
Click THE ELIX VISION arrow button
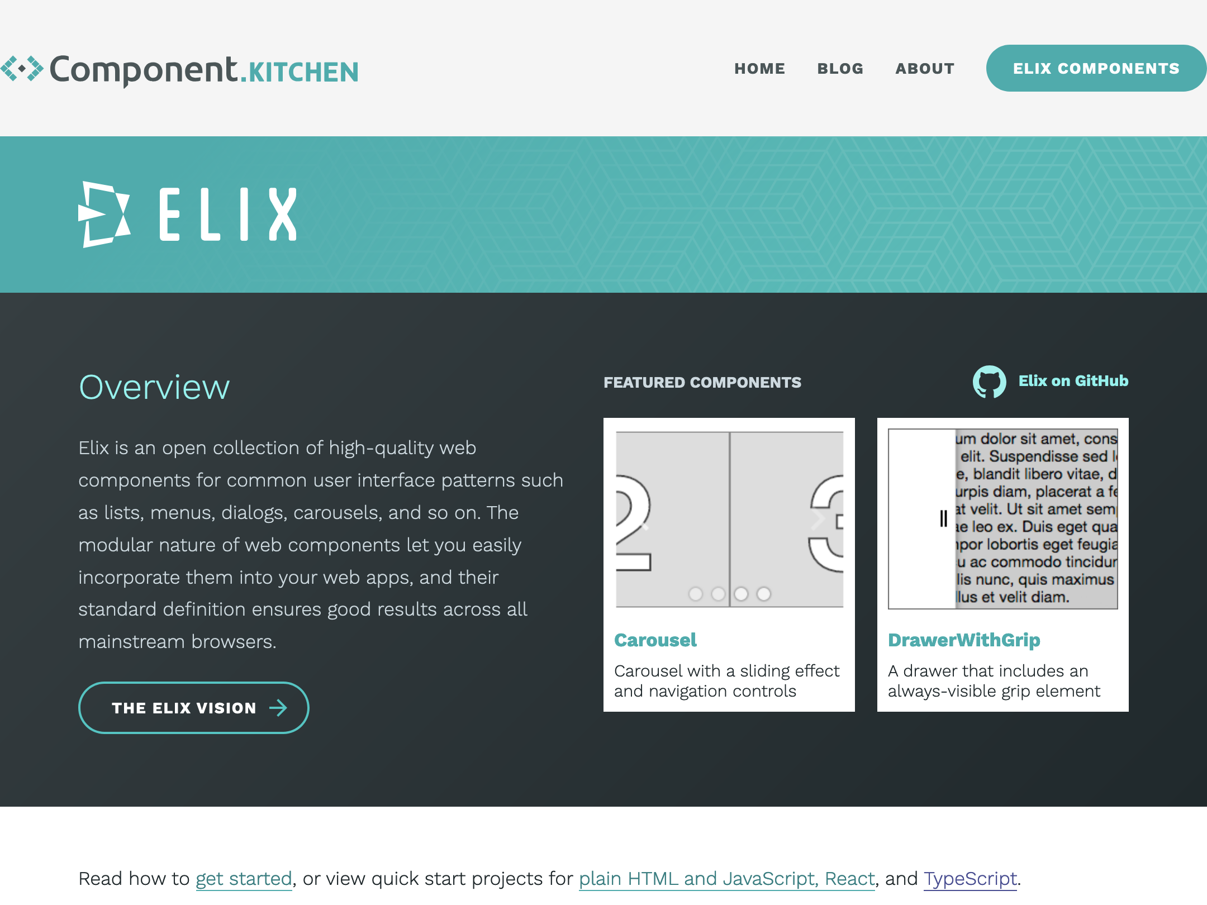click(193, 706)
